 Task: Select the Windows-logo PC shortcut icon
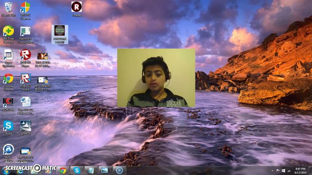25,11
